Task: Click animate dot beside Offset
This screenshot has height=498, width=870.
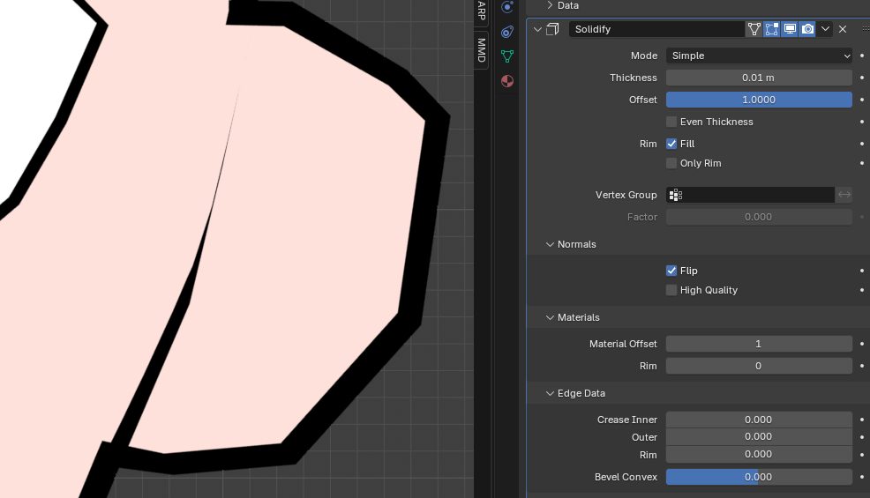Action: (x=862, y=100)
